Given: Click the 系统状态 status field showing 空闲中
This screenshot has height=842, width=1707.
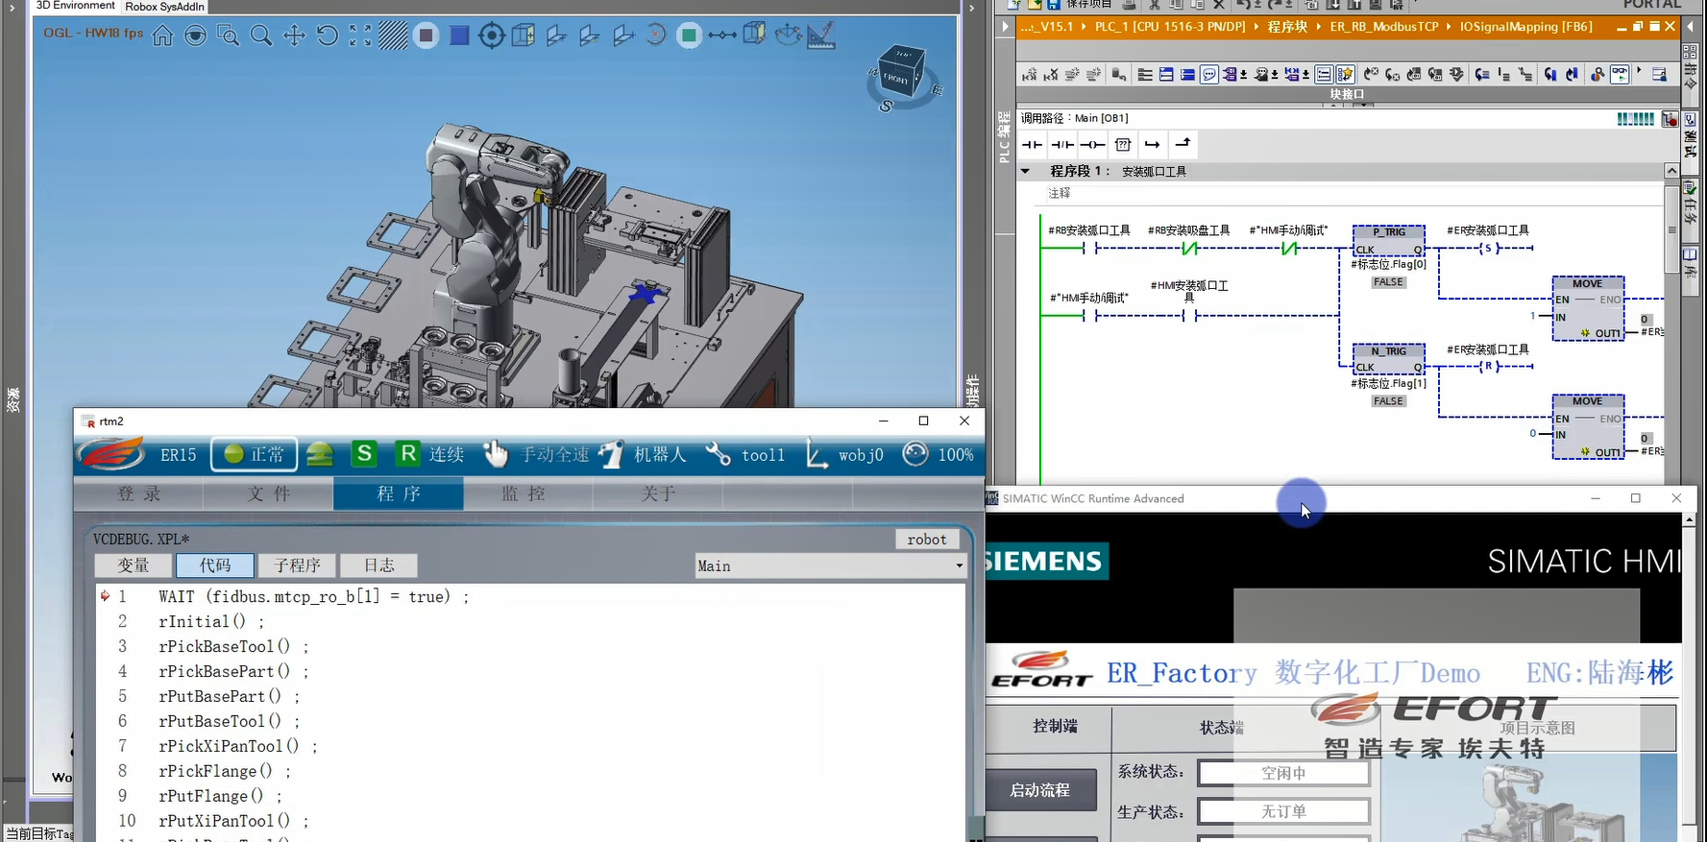Looking at the screenshot, I should click(1283, 773).
